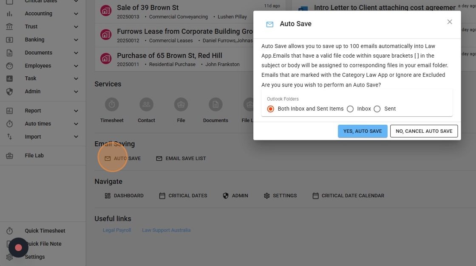Image resolution: width=476 pixels, height=266 pixels.
Task: Select the Inbox radio button
Action: 350,109
